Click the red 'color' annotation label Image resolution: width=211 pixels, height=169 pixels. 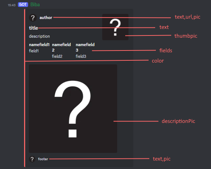158,61
